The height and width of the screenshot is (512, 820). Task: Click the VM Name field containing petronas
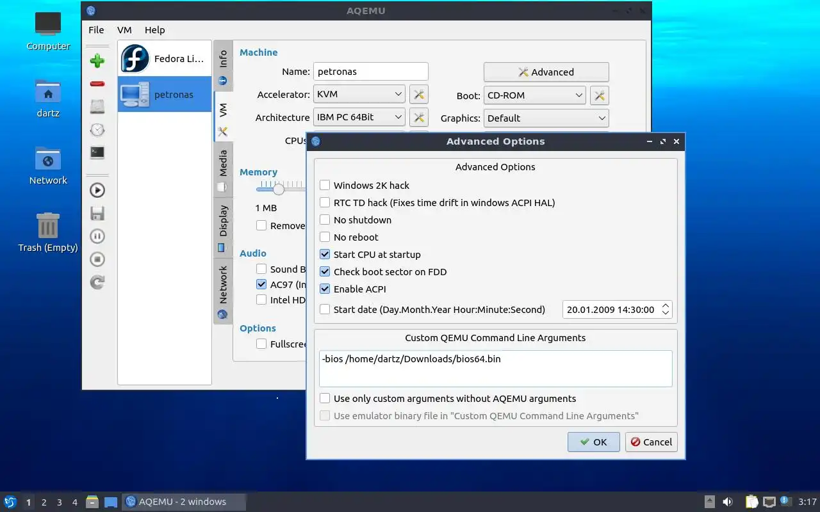[x=370, y=72]
